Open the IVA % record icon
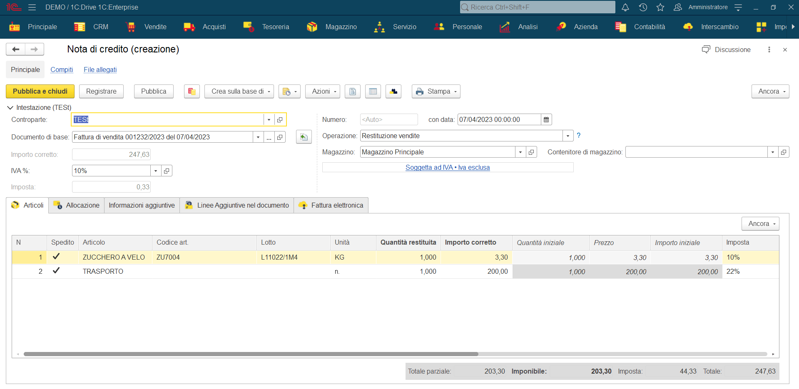 click(167, 171)
